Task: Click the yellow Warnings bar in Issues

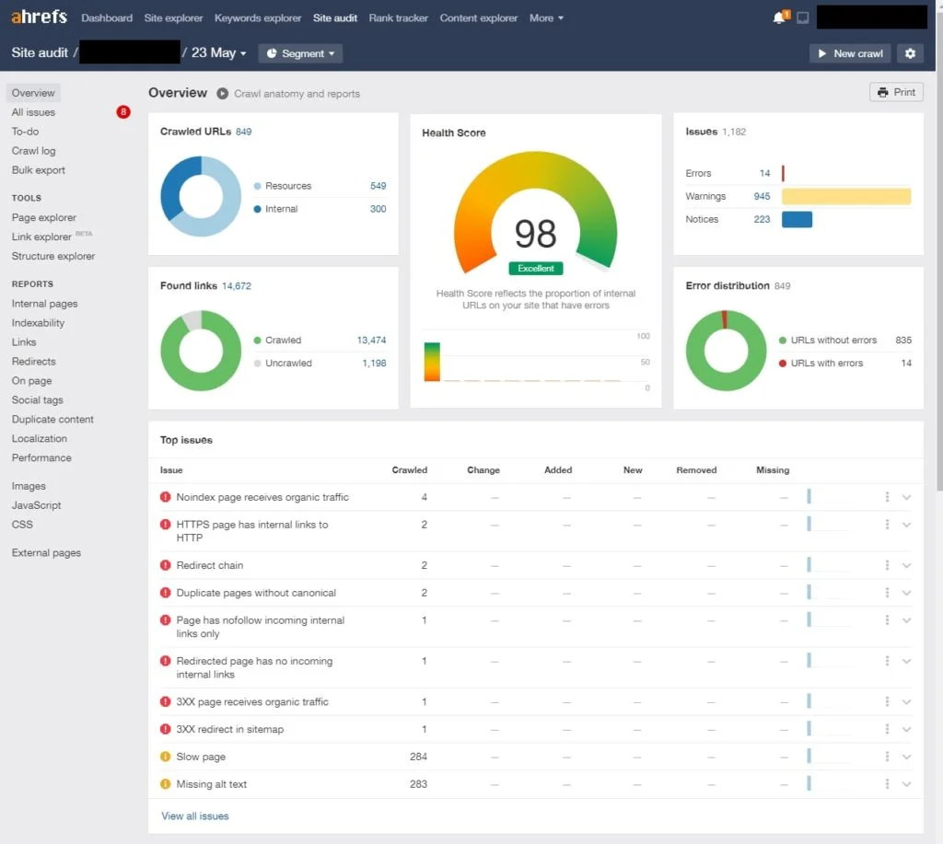Action: 845,196
